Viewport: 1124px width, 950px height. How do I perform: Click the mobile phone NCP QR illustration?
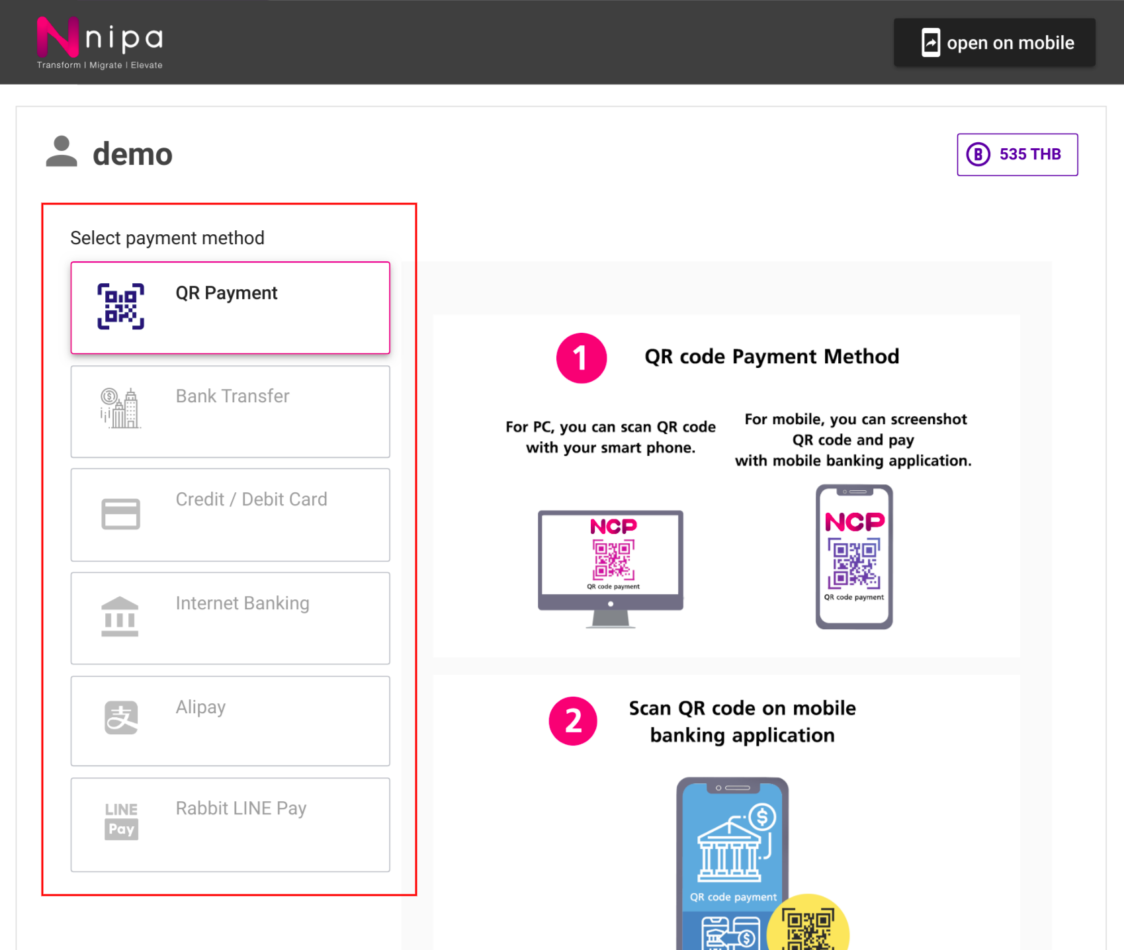854,556
